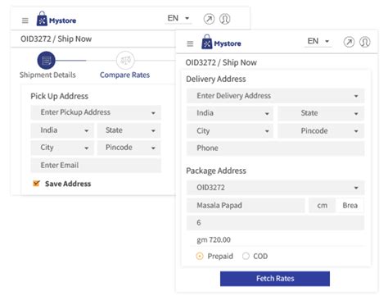Click external link arrow icon in front window
Screen dimensions: 388x296
[349, 42]
